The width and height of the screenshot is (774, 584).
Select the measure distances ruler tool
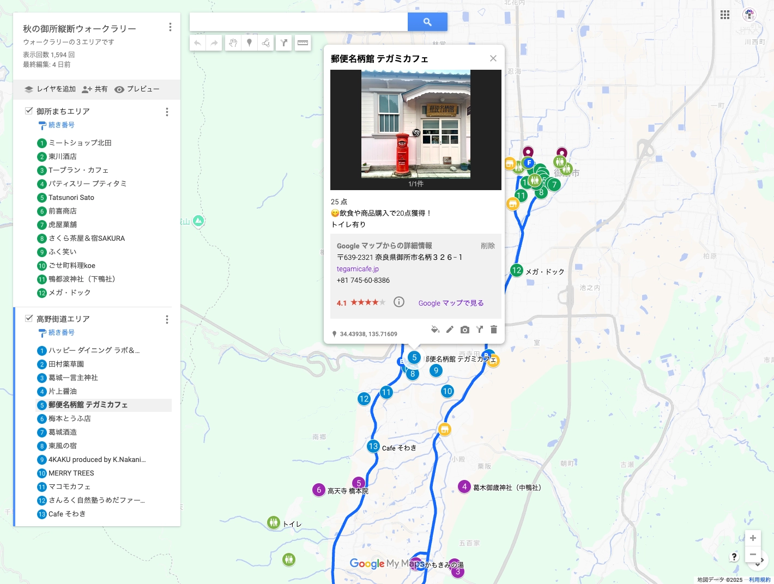303,43
